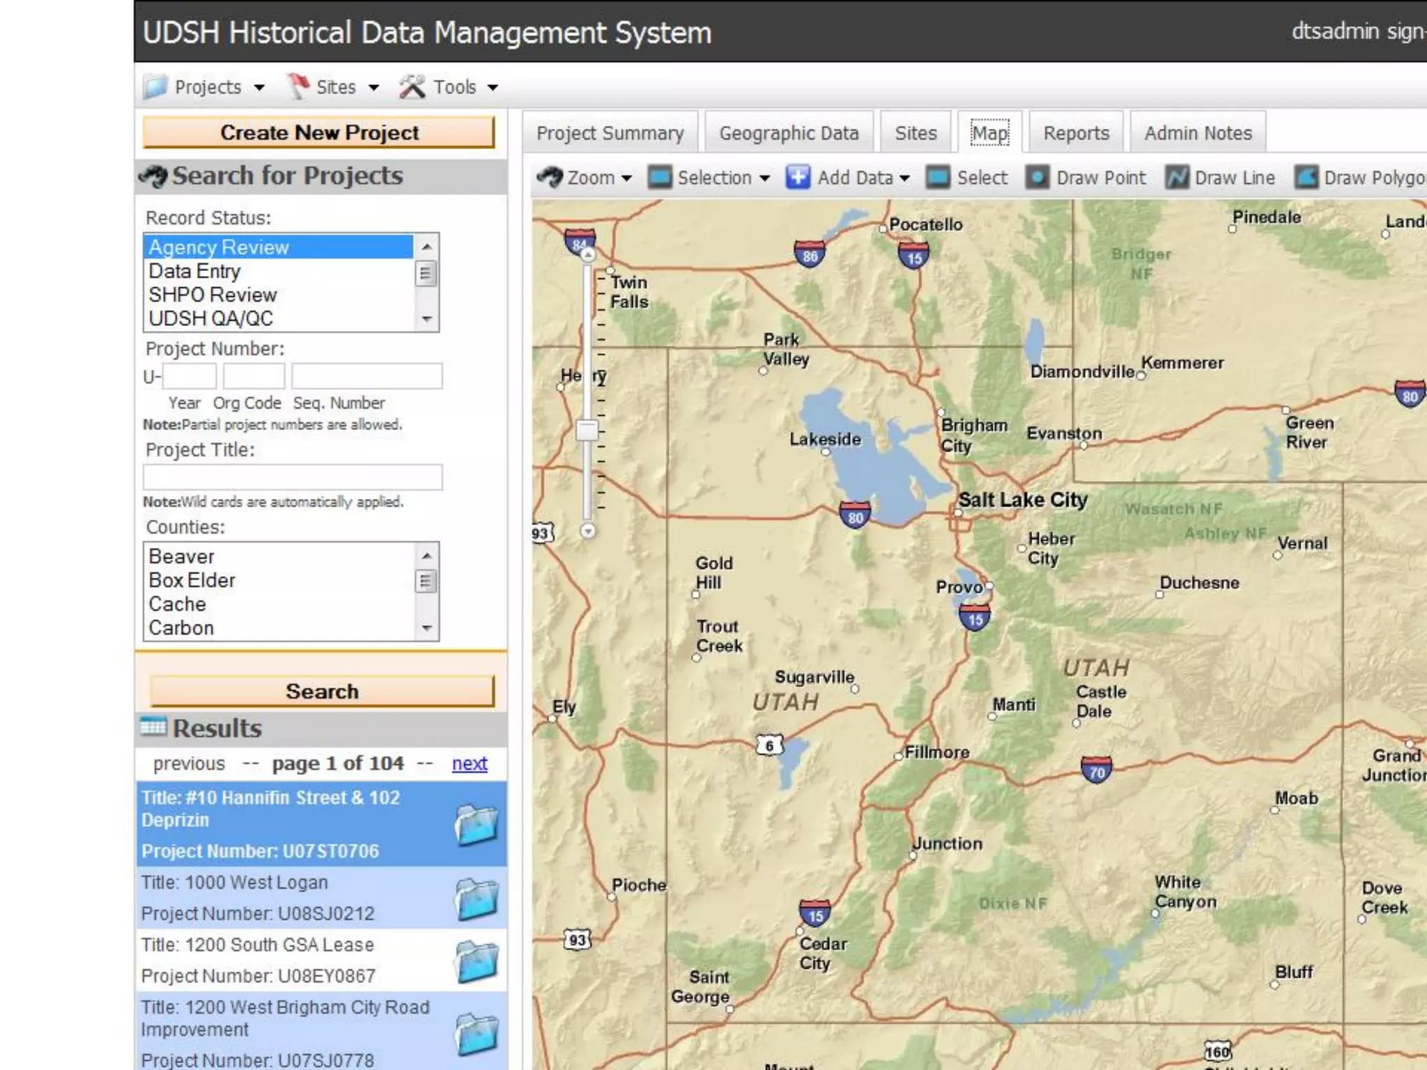Click zoom-out button below map slider
The width and height of the screenshot is (1427, 1070).
pyautogui.click(x=588, y=531)
